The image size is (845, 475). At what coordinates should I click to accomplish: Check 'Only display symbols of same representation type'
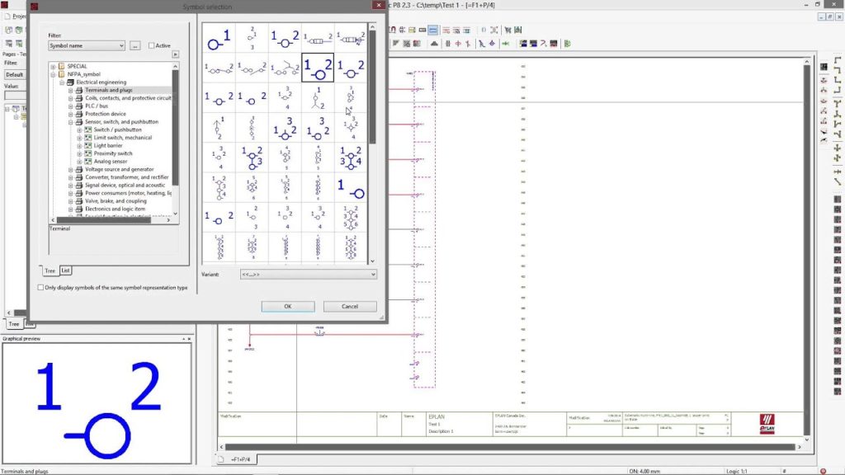pyautogui.click(x=41, y=288)
